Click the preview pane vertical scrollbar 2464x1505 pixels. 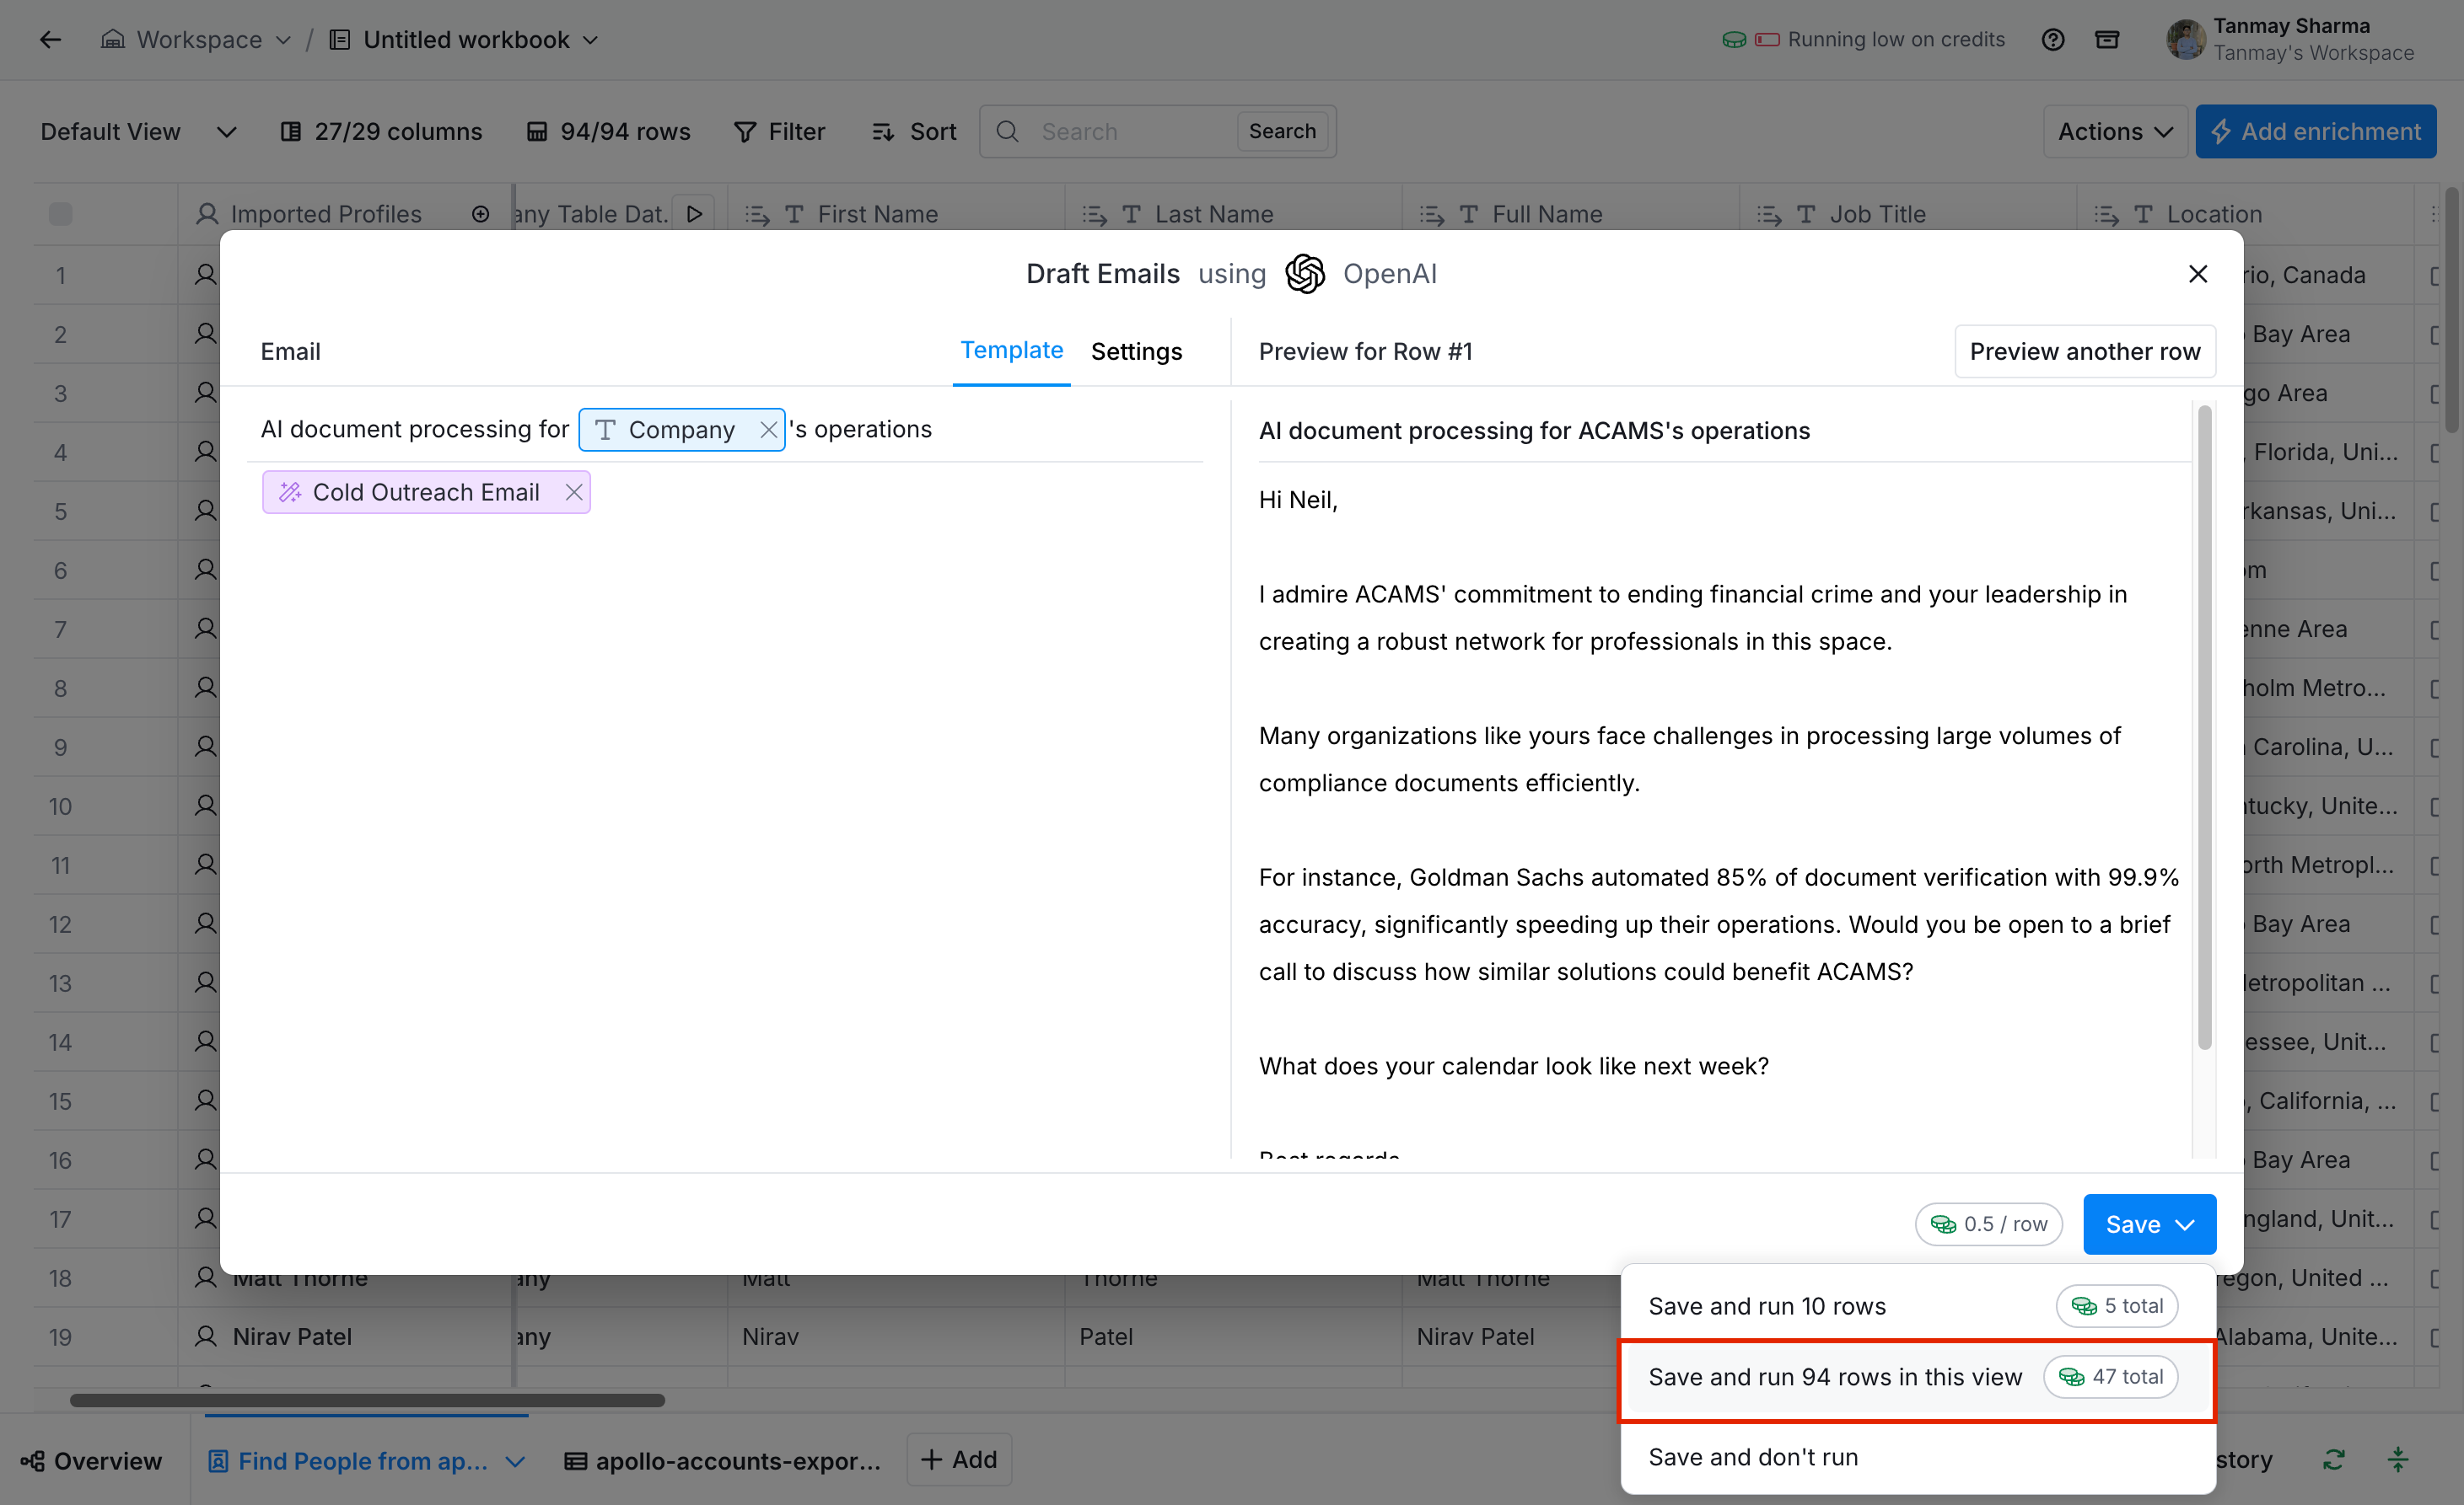point(2204,727)
